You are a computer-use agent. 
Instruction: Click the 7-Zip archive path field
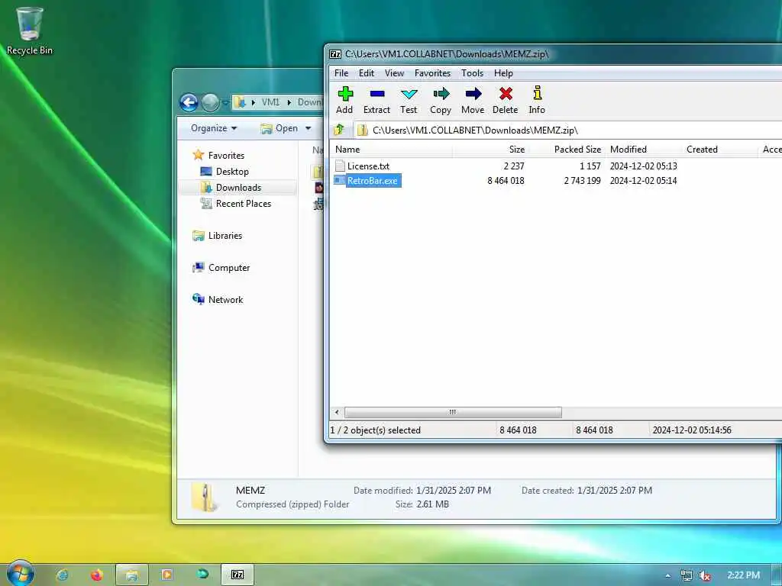[x=568, y=130]
